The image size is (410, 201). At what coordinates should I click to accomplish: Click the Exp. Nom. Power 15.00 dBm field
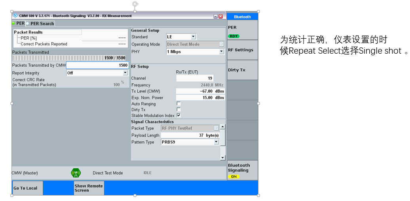(x=200, y=98)
